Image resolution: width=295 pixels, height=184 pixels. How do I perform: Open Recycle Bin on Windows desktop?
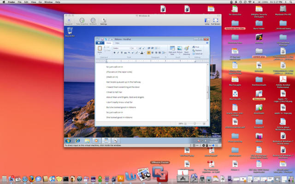pyautogui.click(x=70, y=31)
